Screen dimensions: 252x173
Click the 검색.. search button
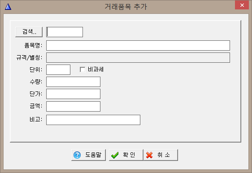(29, 32)
